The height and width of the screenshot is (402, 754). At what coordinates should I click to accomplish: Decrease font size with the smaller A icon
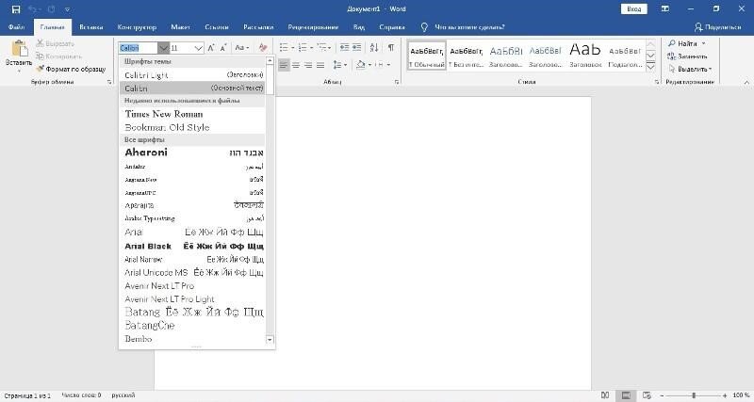tap(223, 48)
